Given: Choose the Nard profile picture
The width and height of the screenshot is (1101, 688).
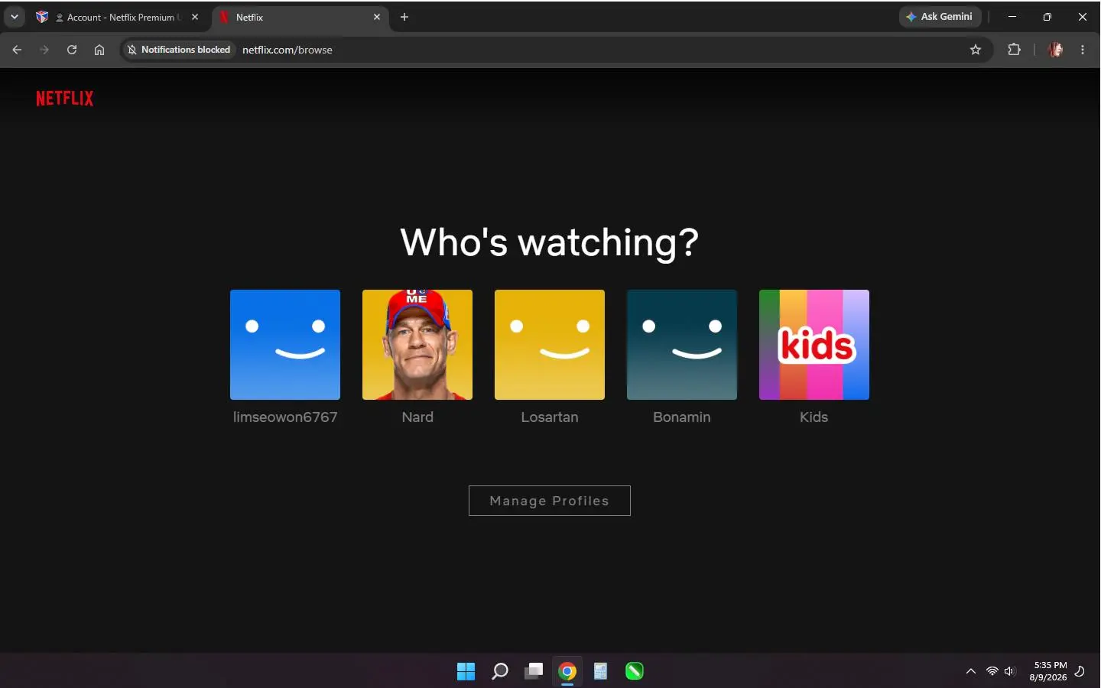Looking at the screenshot, I should point(417,345).
